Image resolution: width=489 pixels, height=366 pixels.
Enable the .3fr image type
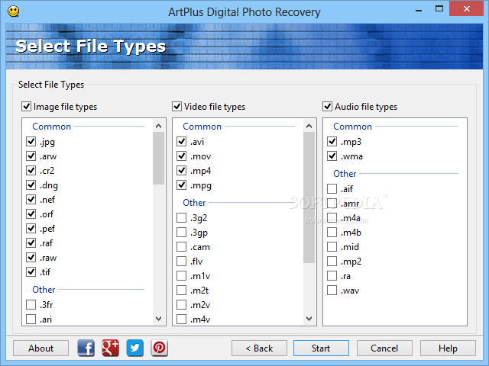[x=31, y=304]
